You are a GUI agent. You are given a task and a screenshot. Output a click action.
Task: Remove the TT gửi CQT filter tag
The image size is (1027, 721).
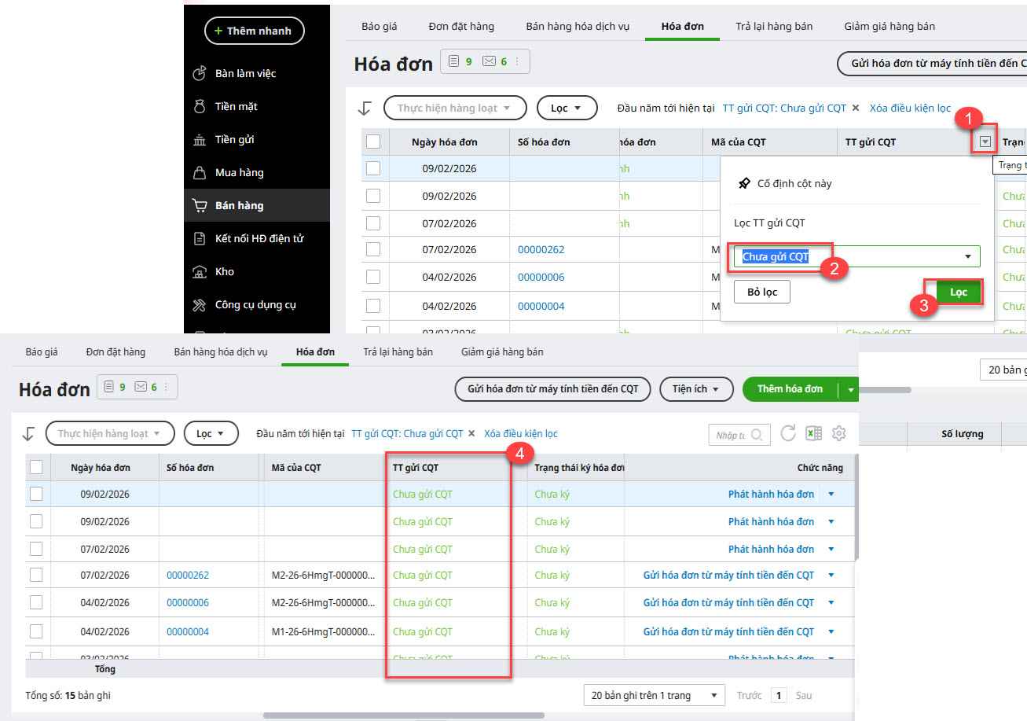(471, 433)
